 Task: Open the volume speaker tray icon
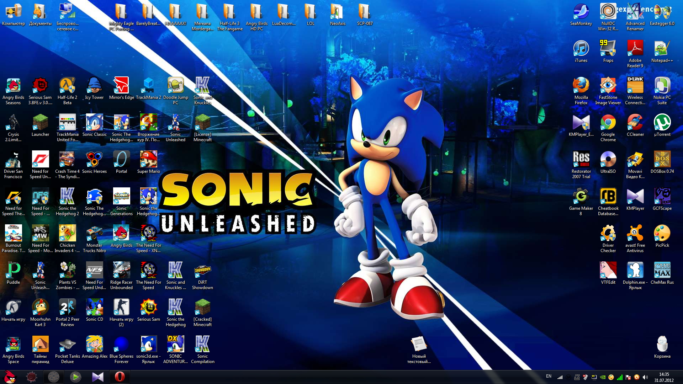click(x=645, y=377)
